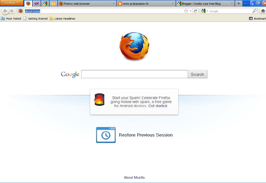Viewport: 266px width, 183px height.
Task: Close the Firefox web browser tab
Action: pyautogui.click(x=114, y=3)
